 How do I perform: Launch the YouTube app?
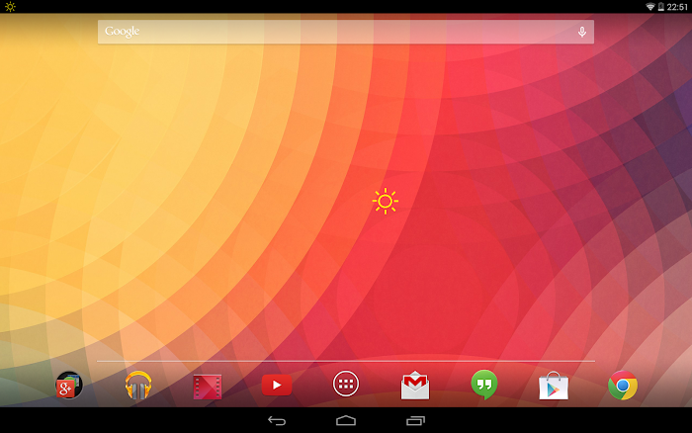(277, 385)
